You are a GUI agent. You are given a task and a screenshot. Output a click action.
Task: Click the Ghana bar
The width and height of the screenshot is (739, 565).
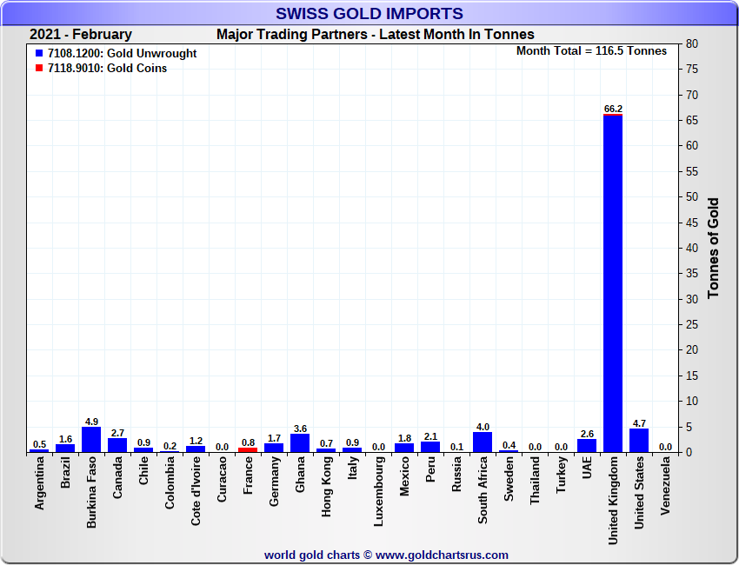[x=300, y=443]
